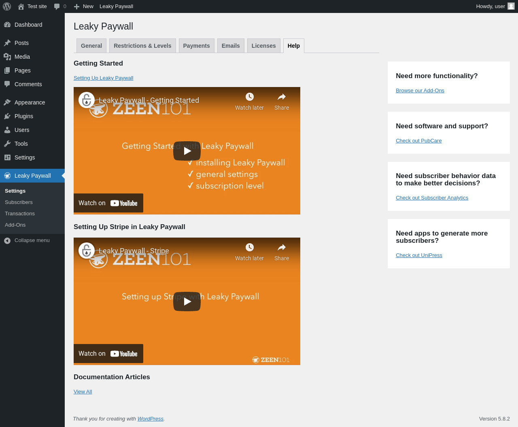The width and height of the screenshot is (518, 427).
Task: Click the Need more functionality? heading
Action: 437,76
